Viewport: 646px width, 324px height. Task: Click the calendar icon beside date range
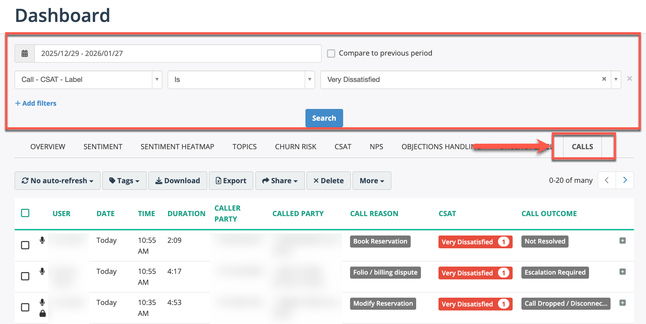[x=24, y=53]
